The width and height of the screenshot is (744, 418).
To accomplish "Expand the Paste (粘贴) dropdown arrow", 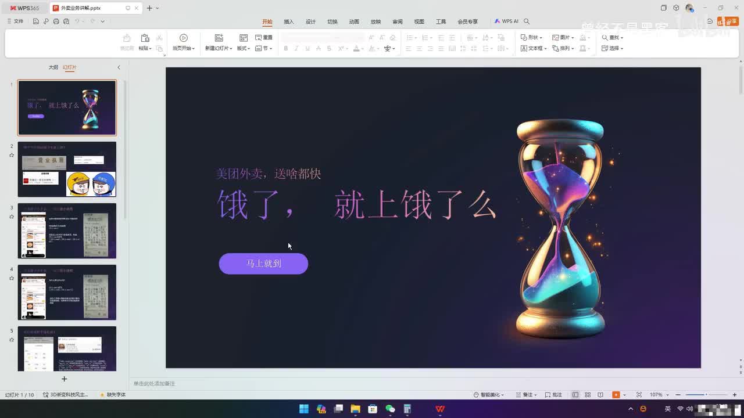I will click(x=151, y=49).
